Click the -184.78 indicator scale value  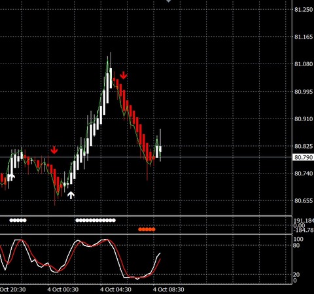click(304, 230)
